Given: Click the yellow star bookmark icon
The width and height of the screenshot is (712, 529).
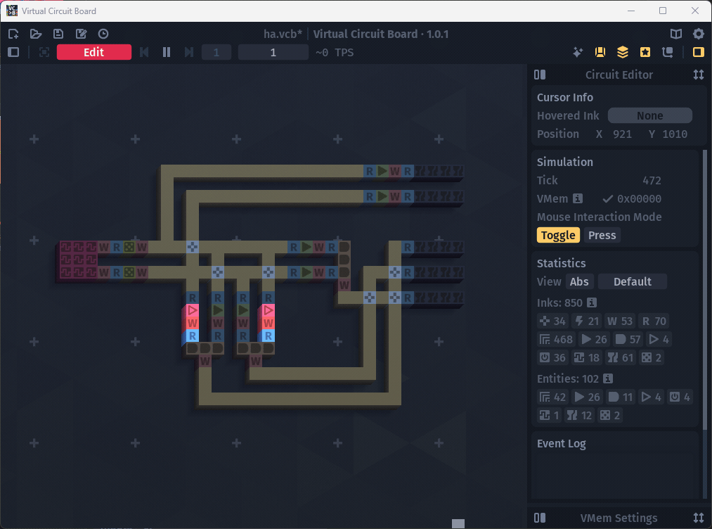Looking at the screenshot, I should [x=645, y=52].
